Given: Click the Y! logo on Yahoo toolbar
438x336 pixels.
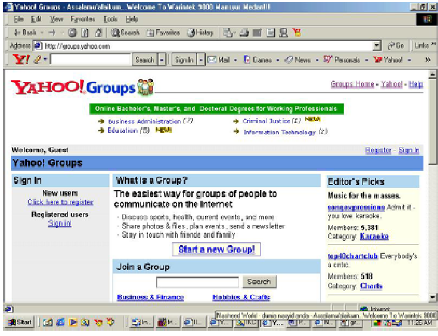Looking at the screenshot, I should [x=21, y=59].
